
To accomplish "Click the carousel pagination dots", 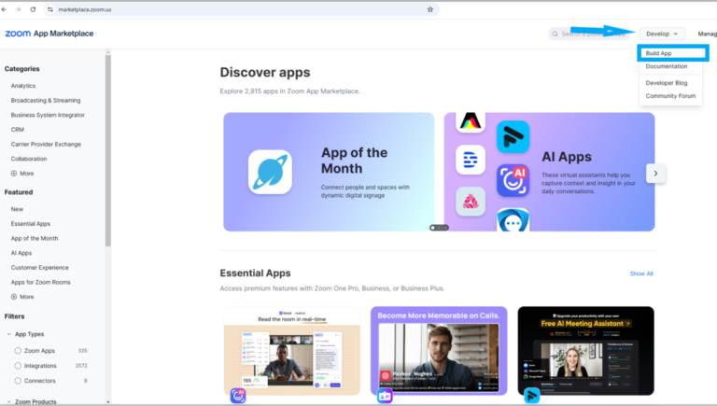I will click(x=439, y=227).
